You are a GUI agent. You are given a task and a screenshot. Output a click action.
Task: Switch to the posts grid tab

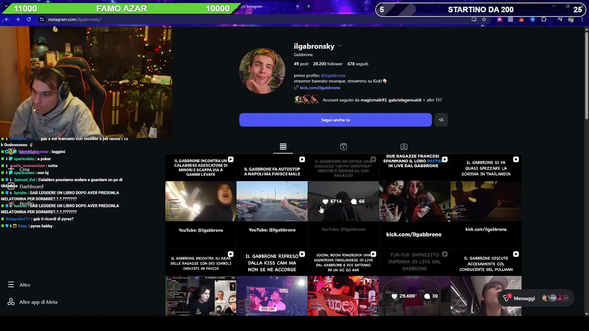tap(283, 146)
